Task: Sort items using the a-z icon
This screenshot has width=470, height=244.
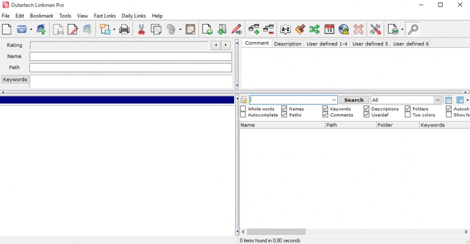Action: pos(285,29)
